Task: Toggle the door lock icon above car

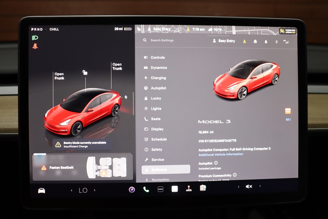Action: [85, 72]
